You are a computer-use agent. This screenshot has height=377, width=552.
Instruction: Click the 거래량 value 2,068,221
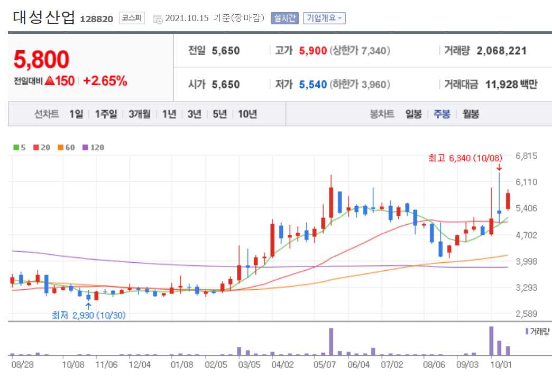(x=502, y=51)
